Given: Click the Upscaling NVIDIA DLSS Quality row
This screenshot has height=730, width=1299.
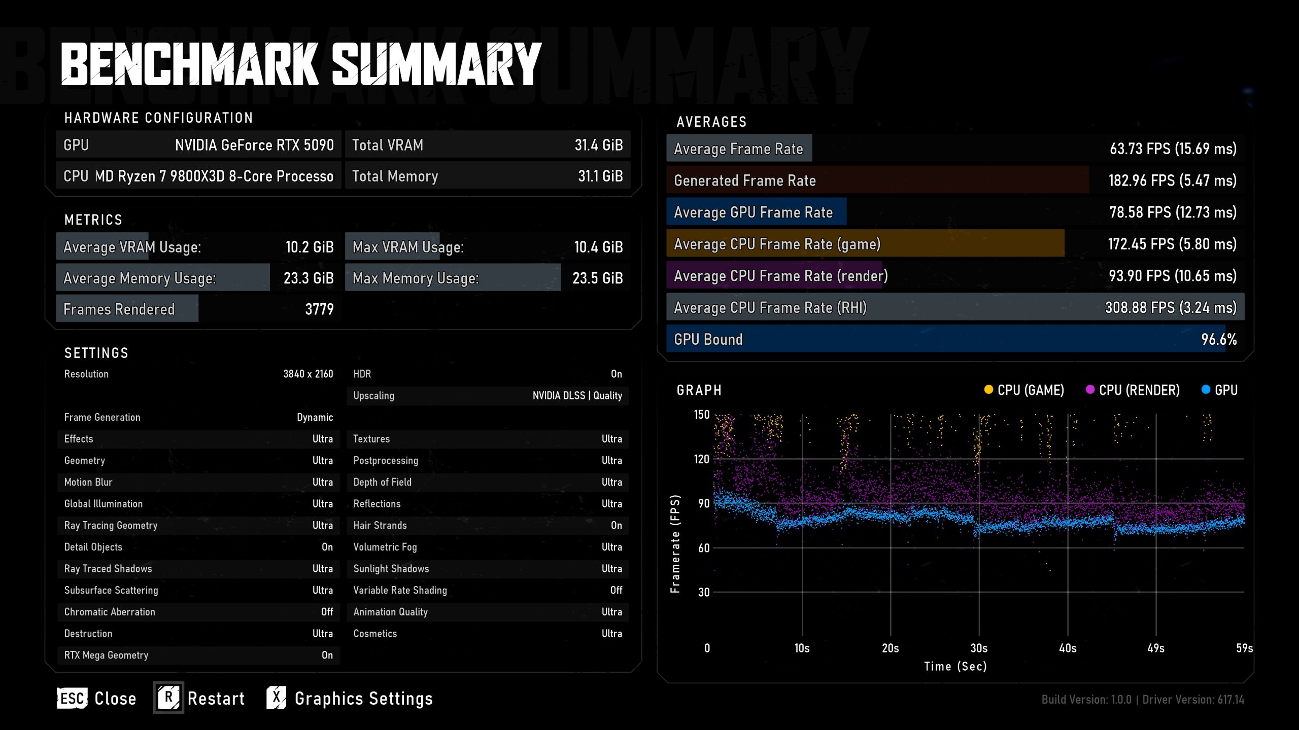Looking at the screenshot, I should click(488, 396).
